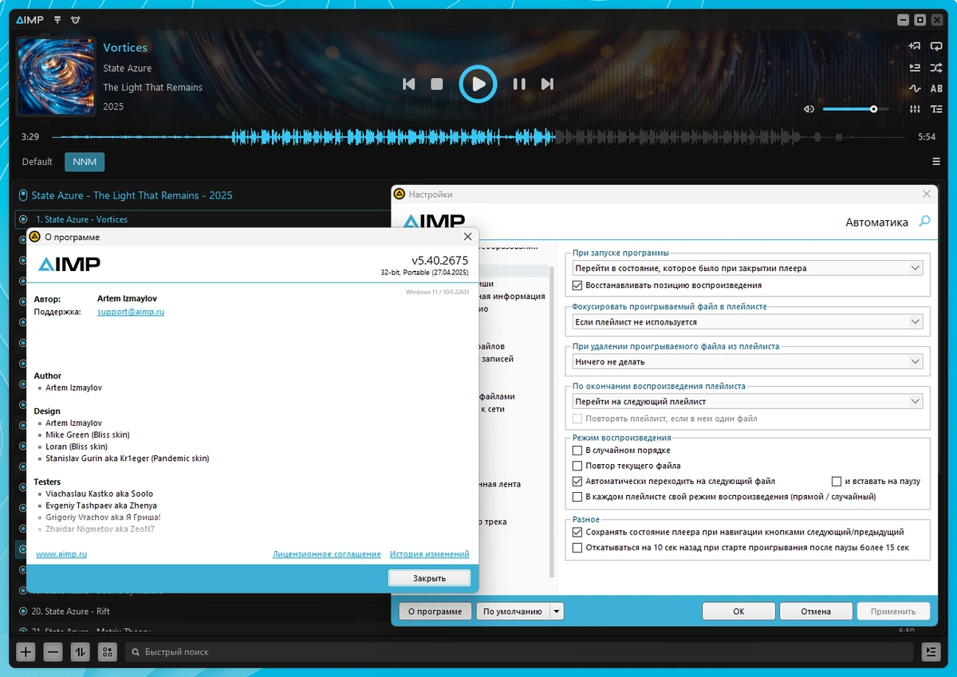Open the A-B repeat icon
This screenshot has width=957, height=677.
(935, 89)
